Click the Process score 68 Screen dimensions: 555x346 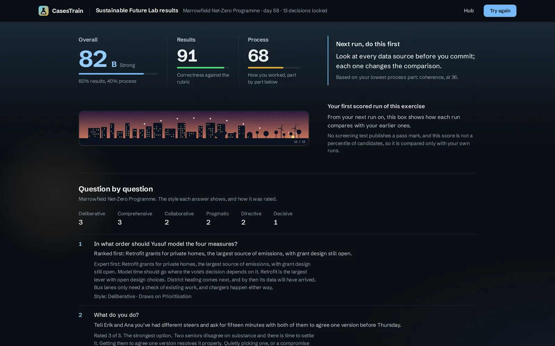pyautogui.click(x=258, y=55)
